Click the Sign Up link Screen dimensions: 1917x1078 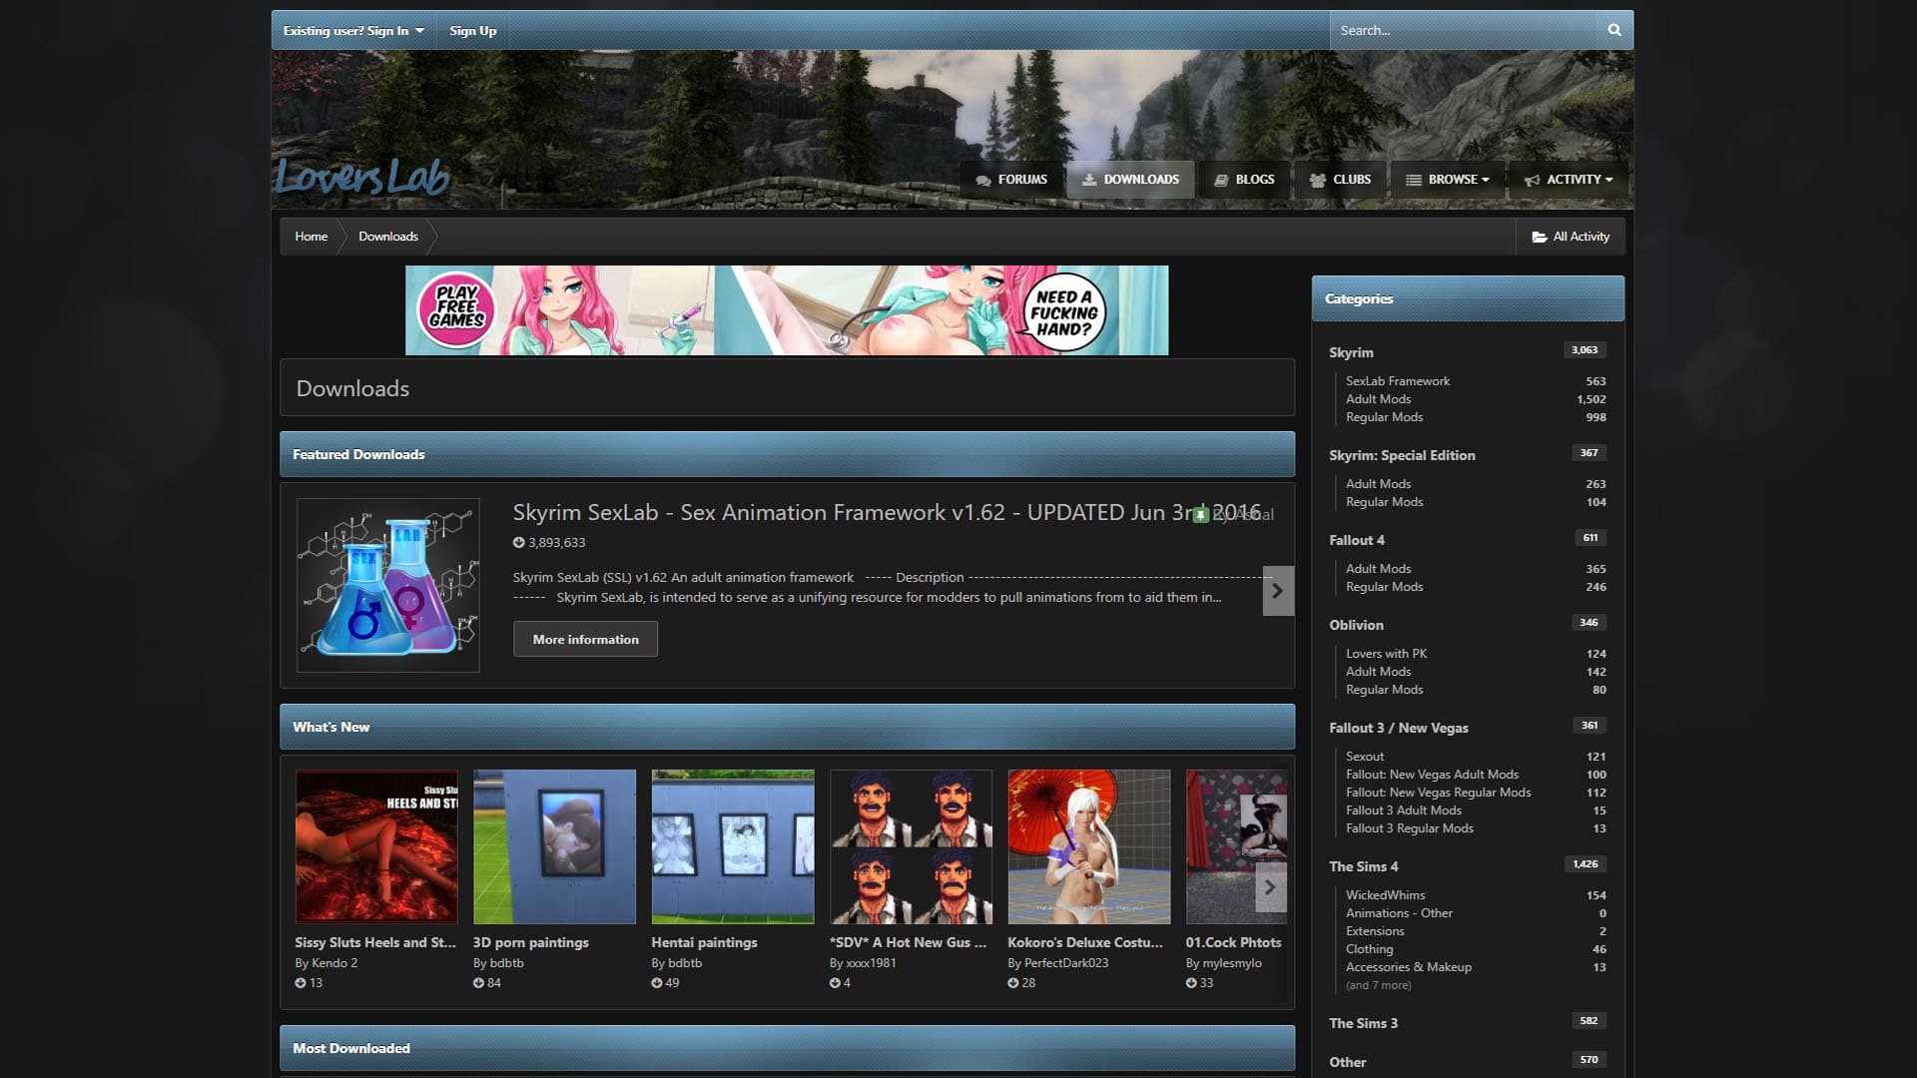(x=472, y=31)
